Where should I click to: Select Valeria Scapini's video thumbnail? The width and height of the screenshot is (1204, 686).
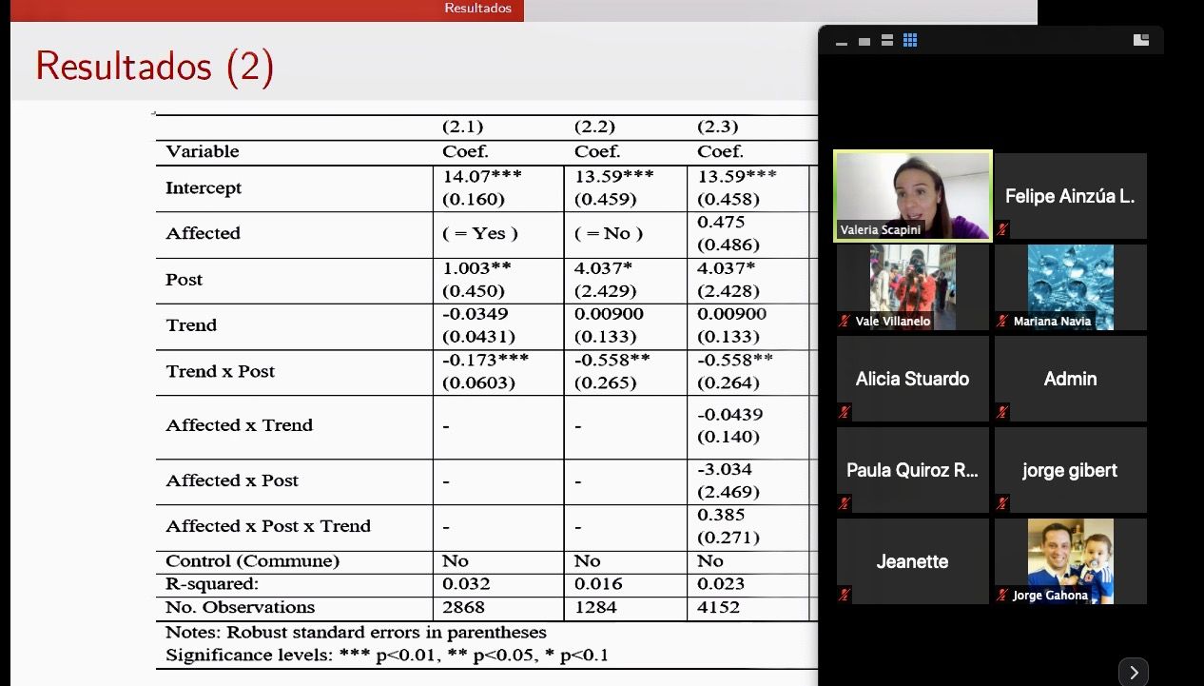point(912,195)
